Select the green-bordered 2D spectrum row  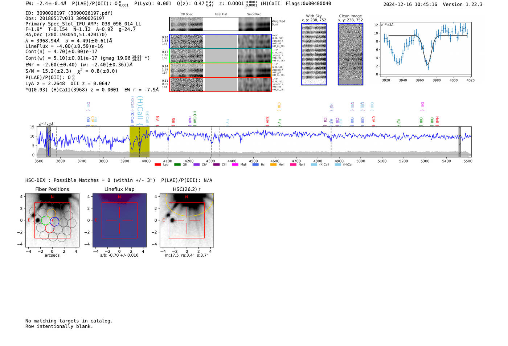[x=221, y=56]
